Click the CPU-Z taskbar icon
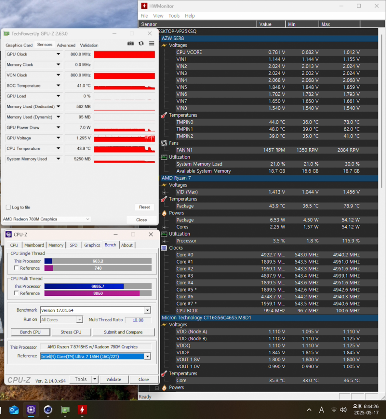 click(x=31, y=410)
